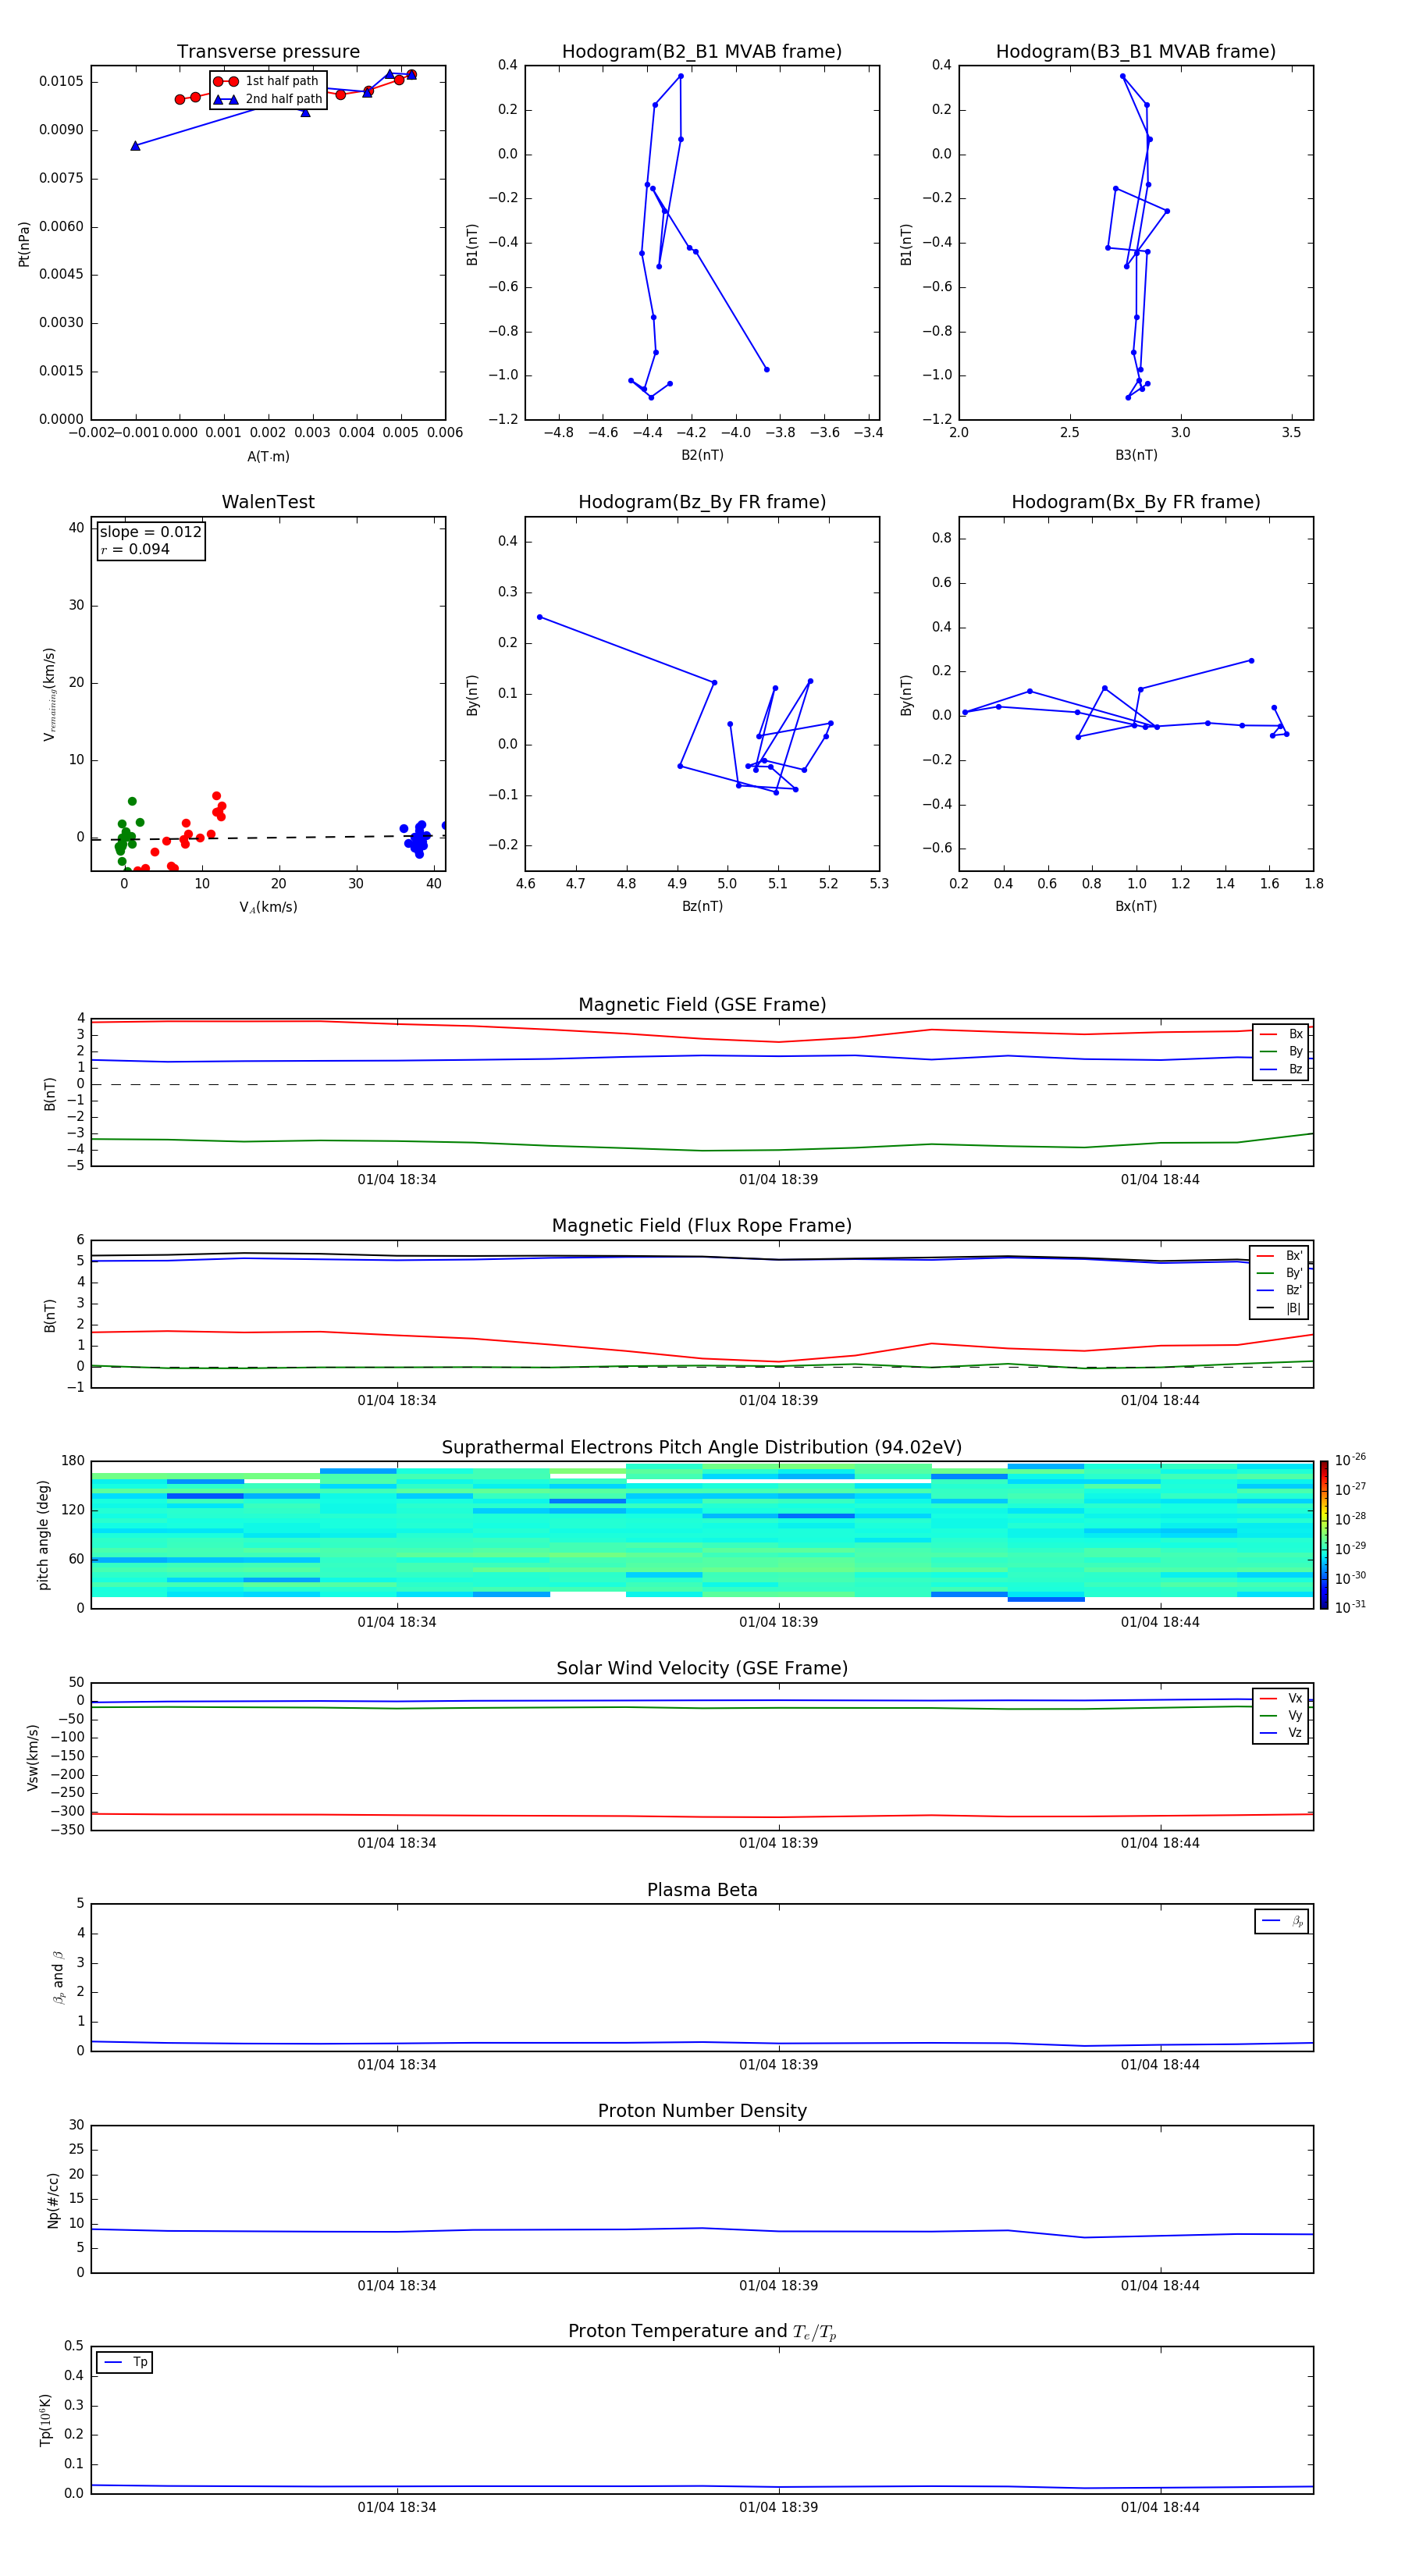Click the 'Vz' legend entry

1281,1733
